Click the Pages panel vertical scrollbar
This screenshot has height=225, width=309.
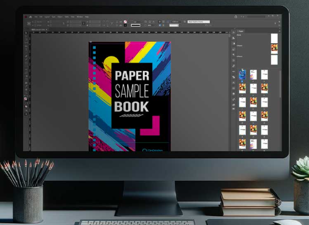[x=280, y=84]
